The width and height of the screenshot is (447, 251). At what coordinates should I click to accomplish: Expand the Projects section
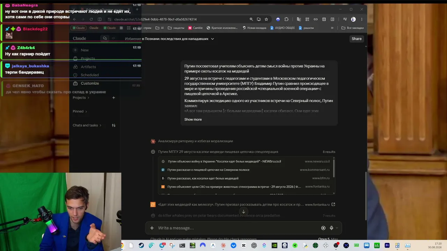click(81, 98)
